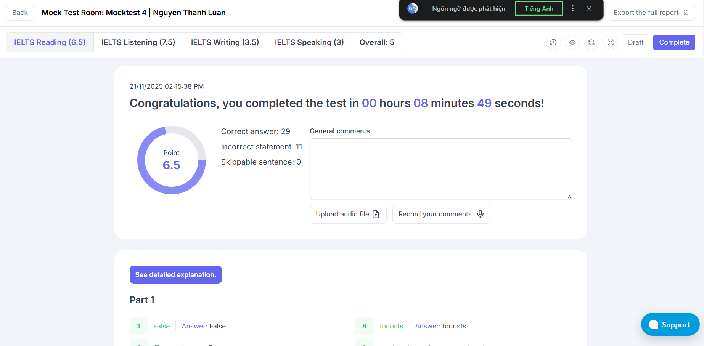
Task: Open the Support chat bubble
Action: (670, 324)
